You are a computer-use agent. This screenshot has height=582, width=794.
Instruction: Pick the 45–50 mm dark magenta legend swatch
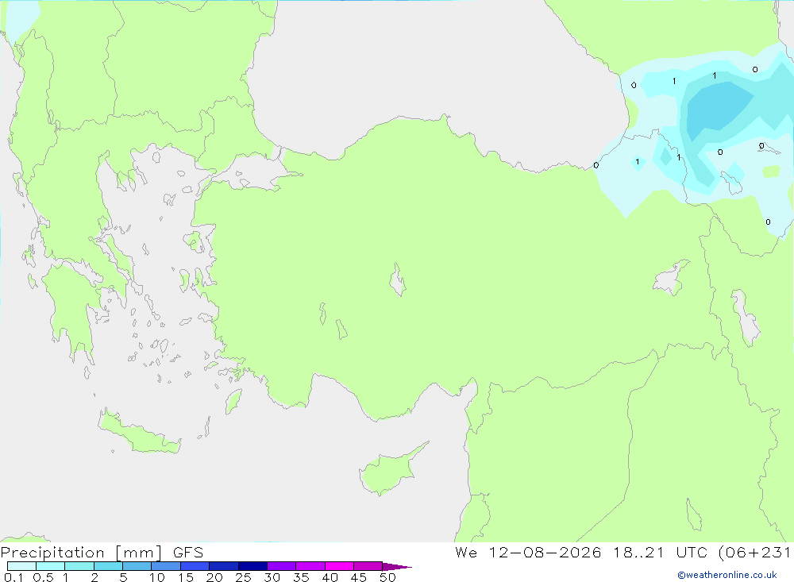point(368,566)
